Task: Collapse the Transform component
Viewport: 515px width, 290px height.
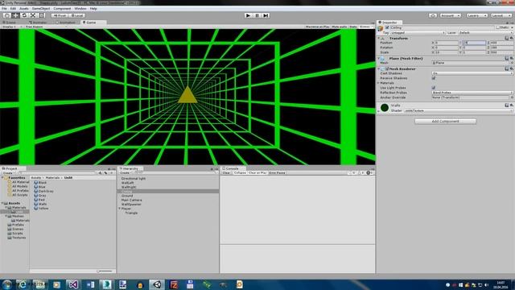Action: click(379, 39)
